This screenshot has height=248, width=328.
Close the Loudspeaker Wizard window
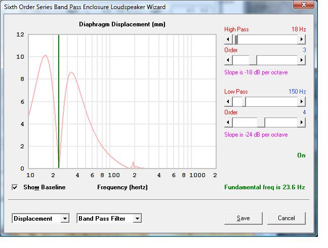click(x=304, y=5)
